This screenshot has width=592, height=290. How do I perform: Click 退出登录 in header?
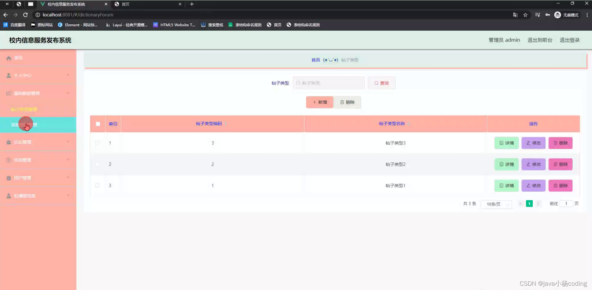pyautogui.click(x=570, y=40)
